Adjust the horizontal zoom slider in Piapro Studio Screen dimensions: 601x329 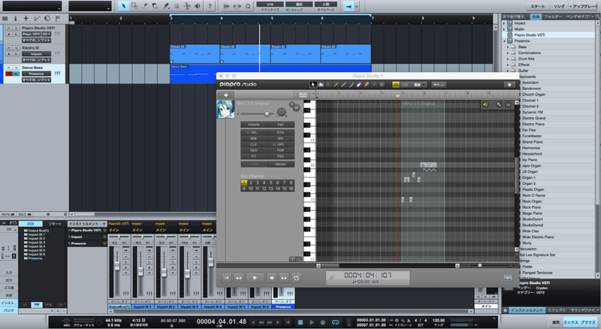pos(479,265)
